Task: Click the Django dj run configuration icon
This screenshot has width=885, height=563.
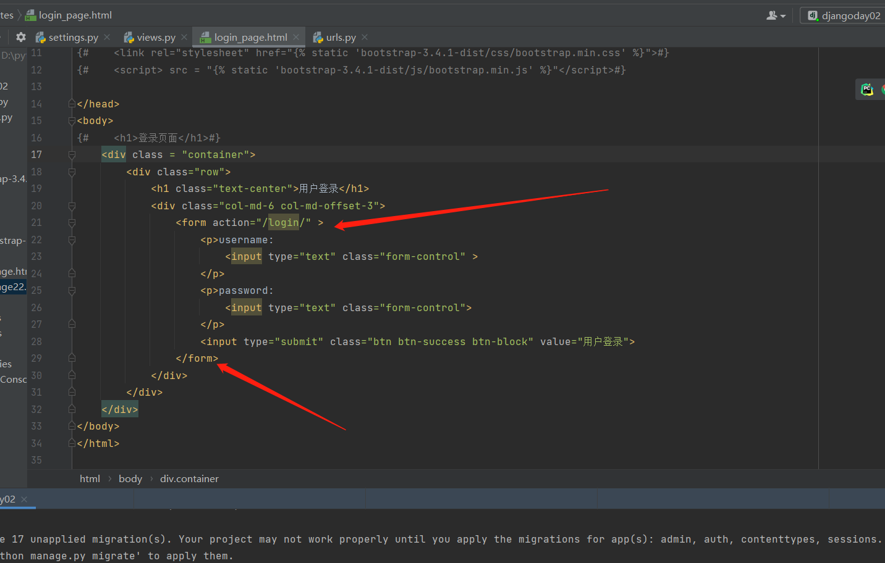Action: pos(813,15)
